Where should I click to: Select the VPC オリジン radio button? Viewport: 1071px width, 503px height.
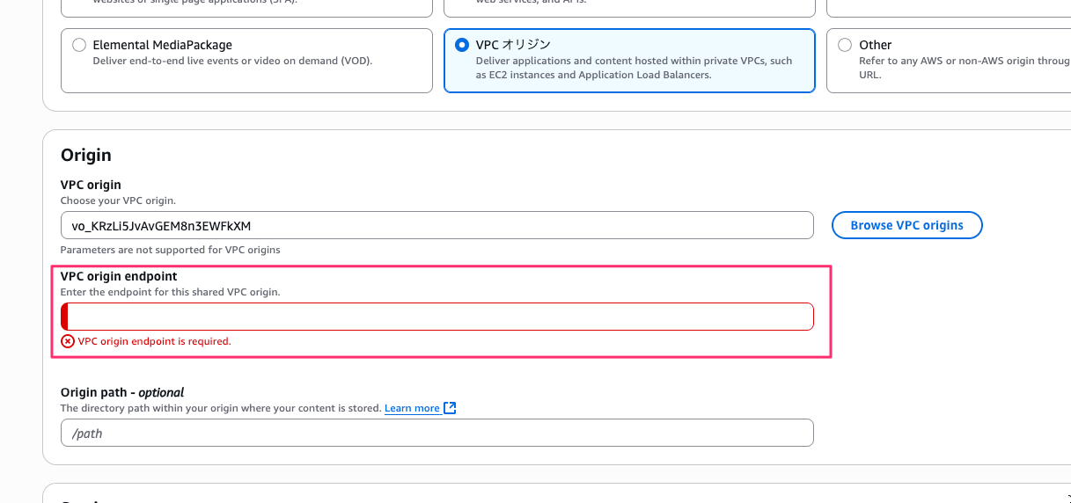click(462, 45)
